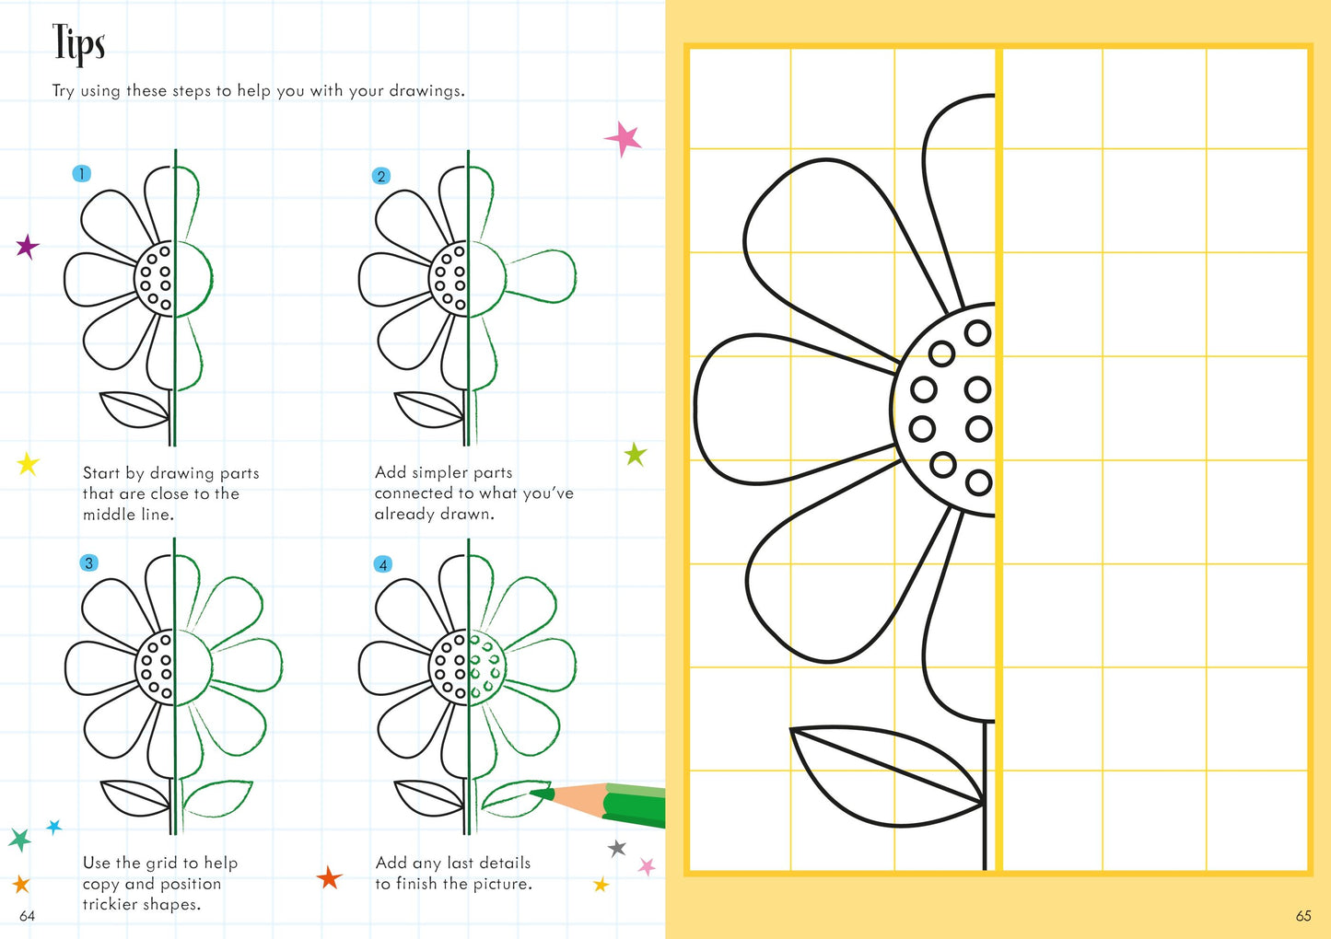Click the blue step 2 number badge
1331x939 pixels.
(381, 176)
